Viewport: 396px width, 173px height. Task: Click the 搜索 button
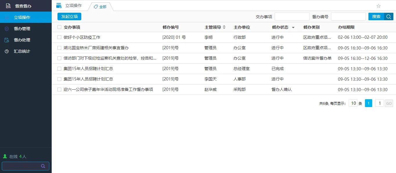pyautogui.click(x=376, y=16)
